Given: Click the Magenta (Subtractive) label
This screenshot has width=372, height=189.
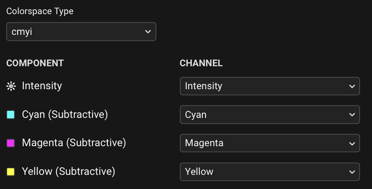Looking at the screenshot, I should coord(74,143).
